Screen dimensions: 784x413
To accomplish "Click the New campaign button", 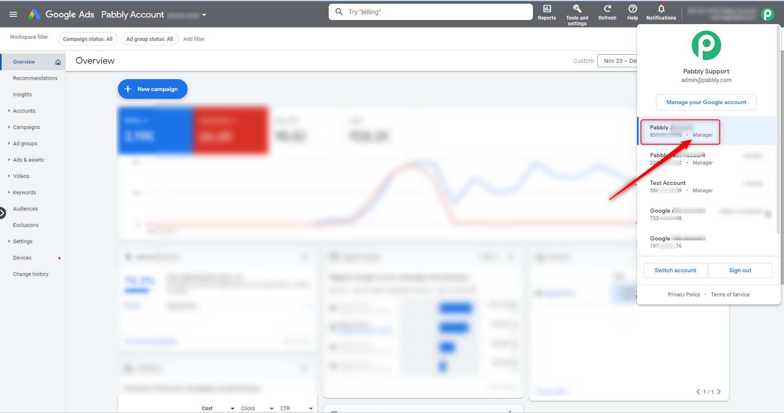I will point(153,89).
